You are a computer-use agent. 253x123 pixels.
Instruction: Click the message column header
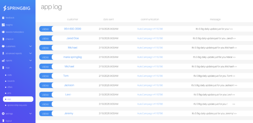(215, 19)
